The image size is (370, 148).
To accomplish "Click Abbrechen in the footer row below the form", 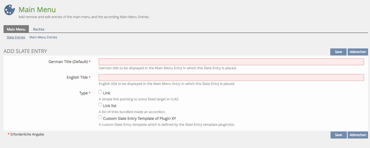I will [358, 135].
